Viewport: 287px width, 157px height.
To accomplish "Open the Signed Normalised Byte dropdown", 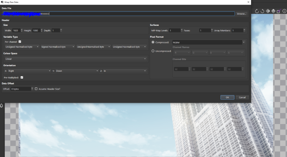I will pyautogui.click(x=58, y=47).
